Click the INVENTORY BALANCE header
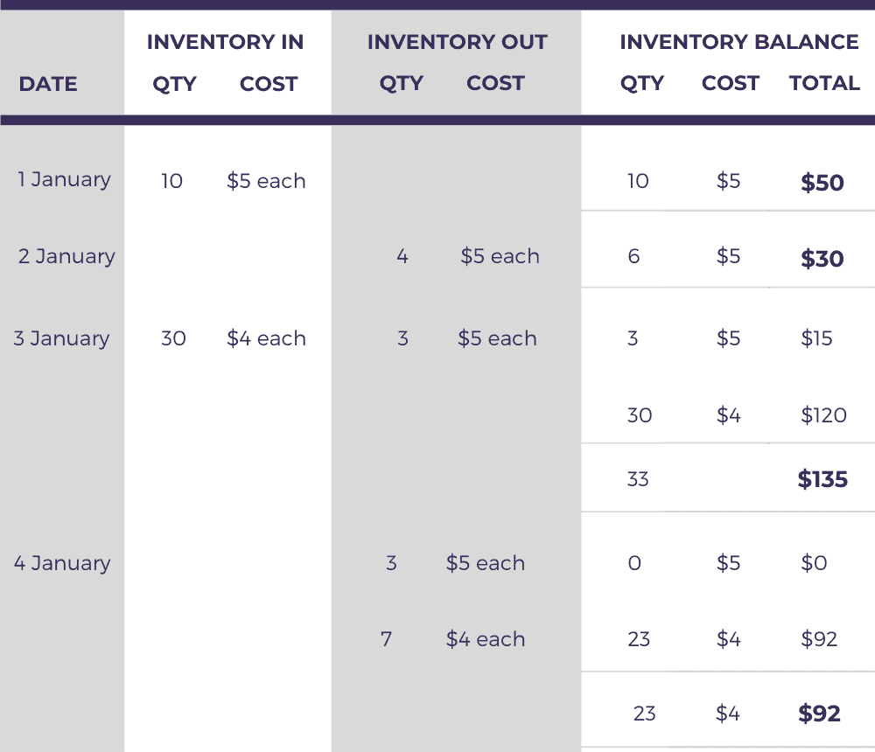The width and height of the screenshot is (875, 752). (x=738, y=42)
